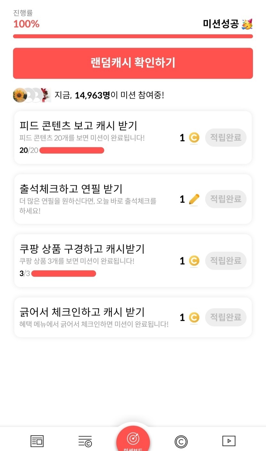The width and height of the screenshot is (266, 451).
Task: Open the 피드 콘텐츠 보고 캐시 받기 mission title
Action: 78,125
